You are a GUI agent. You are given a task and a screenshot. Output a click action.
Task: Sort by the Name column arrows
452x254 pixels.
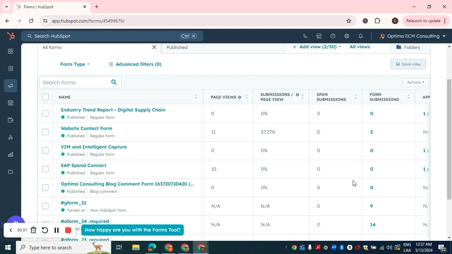click(196, 97)
